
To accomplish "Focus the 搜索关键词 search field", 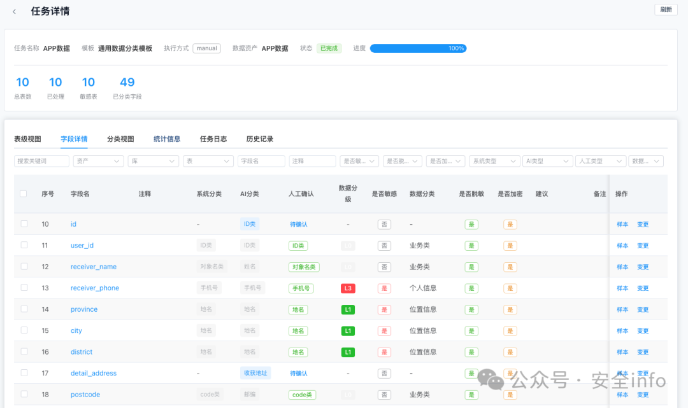I will [x=41, y=161].
